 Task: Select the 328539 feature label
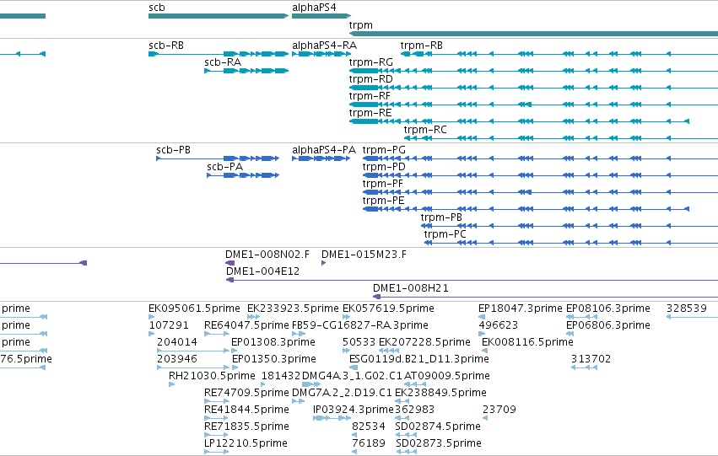(687, 308)
